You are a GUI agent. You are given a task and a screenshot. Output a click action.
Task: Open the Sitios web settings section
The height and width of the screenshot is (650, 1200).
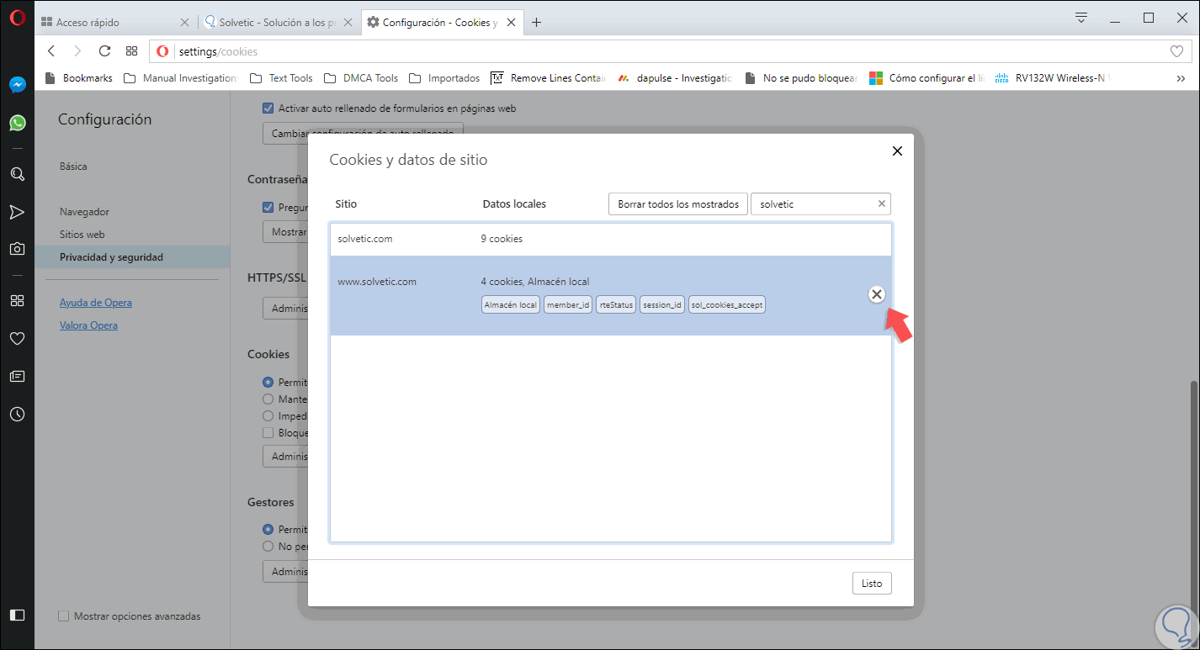[82, 235]
